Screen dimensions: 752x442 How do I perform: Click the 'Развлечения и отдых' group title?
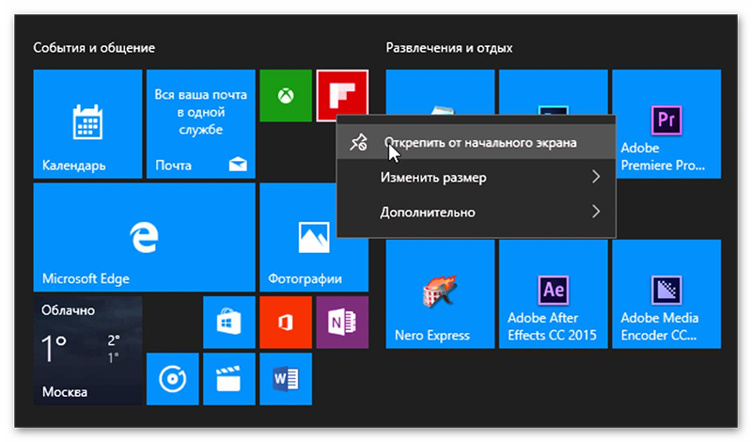[449, 48]
